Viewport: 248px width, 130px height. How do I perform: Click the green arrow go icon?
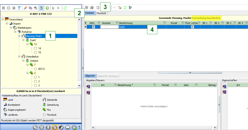47,8
